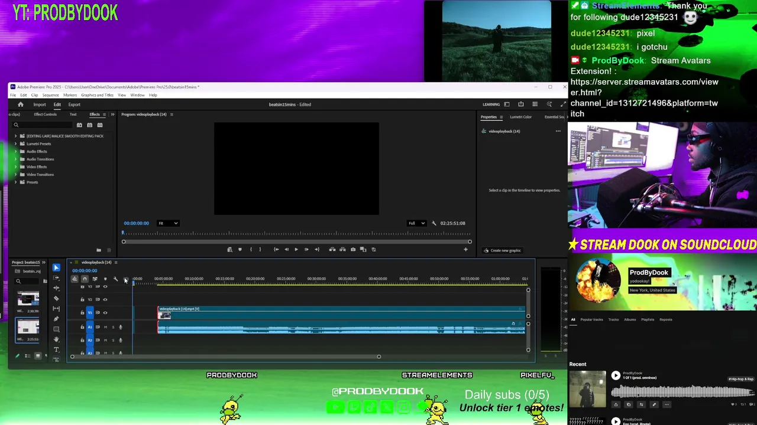
Task: Enable A1 voice-over record microphone
Action: (121, 327)
